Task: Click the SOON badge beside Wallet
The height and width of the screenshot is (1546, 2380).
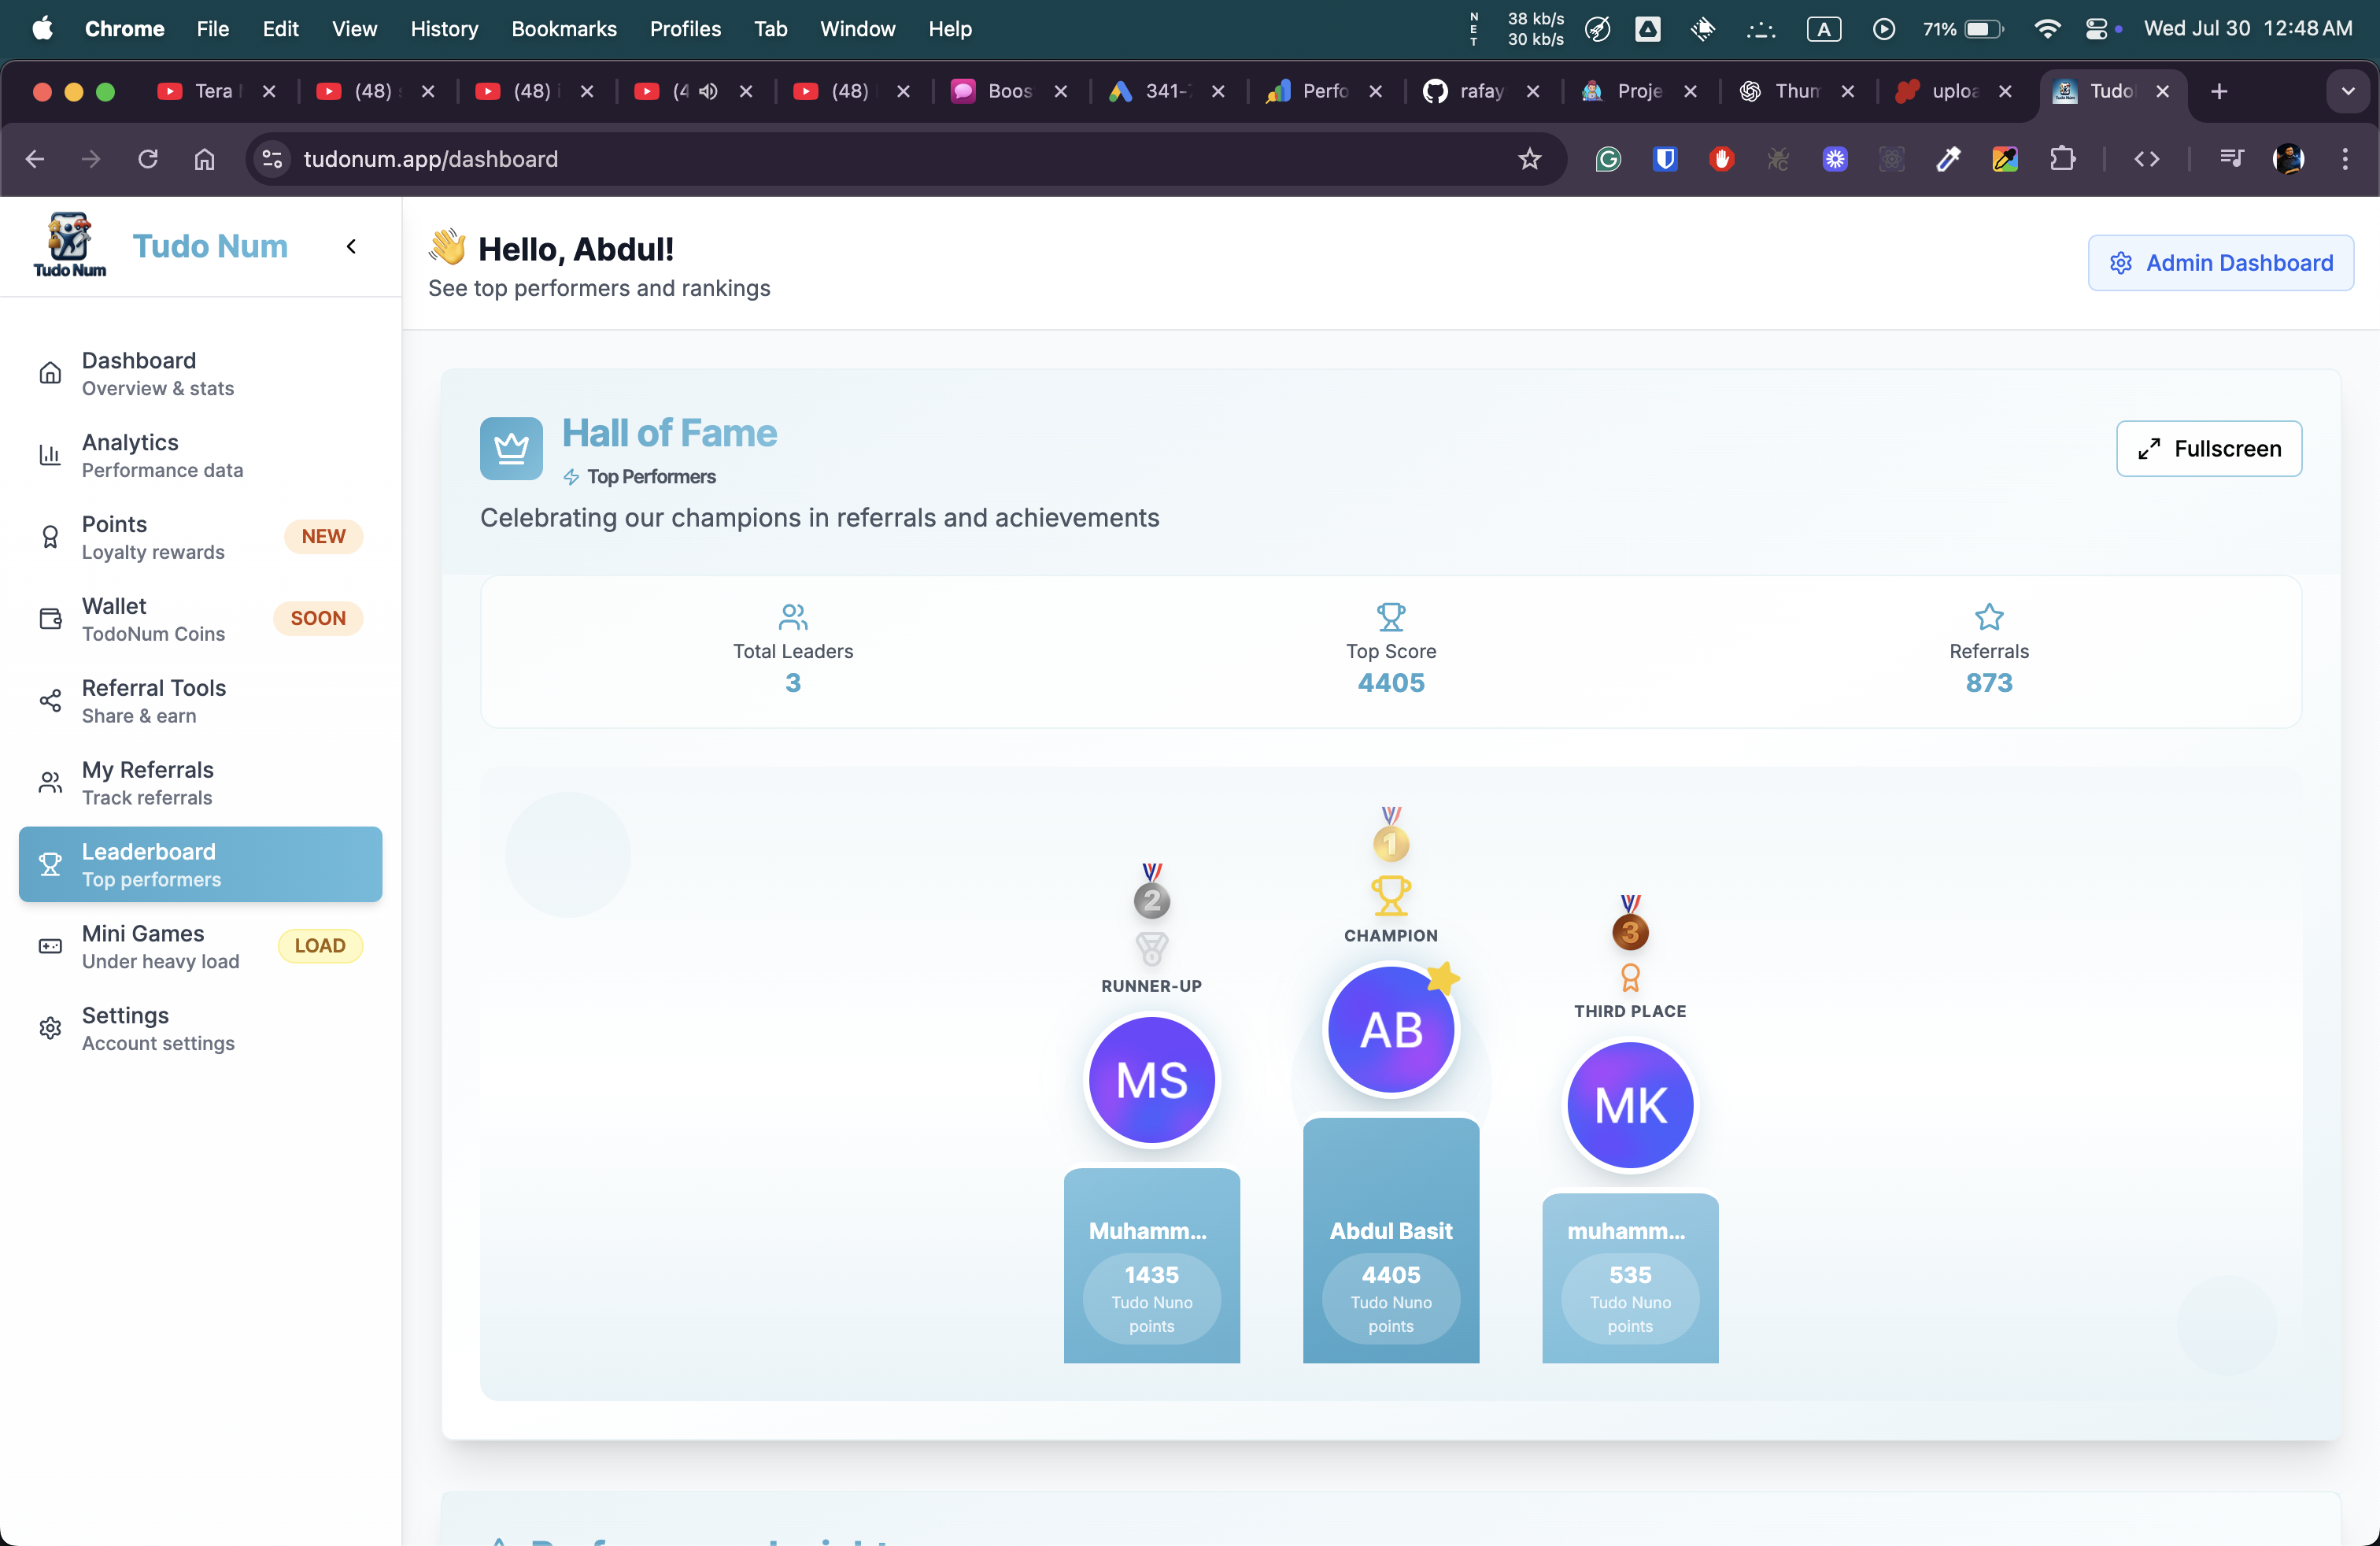Action: point(318,619)
